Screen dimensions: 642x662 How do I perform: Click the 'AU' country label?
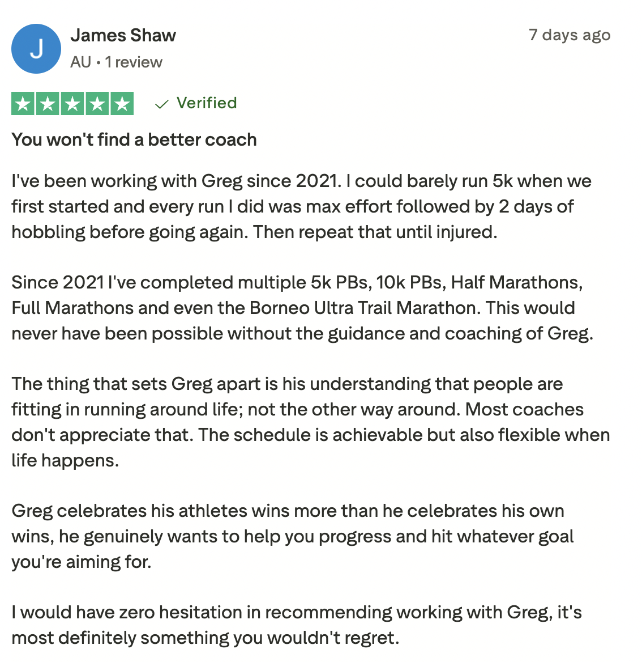[80, 62]
